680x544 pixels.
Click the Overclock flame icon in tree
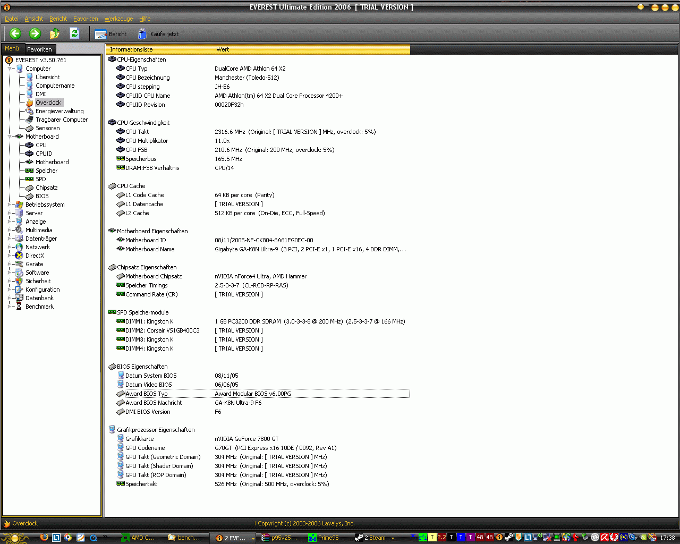click(x=30, y=103)
